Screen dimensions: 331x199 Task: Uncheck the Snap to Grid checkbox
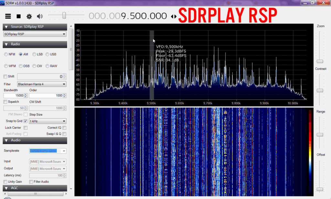(x=26, y=121)
